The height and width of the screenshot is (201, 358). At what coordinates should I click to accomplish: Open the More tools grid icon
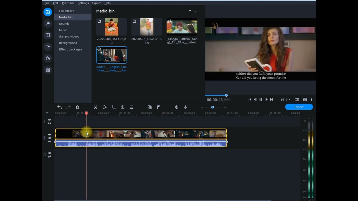tap(48, 70)
